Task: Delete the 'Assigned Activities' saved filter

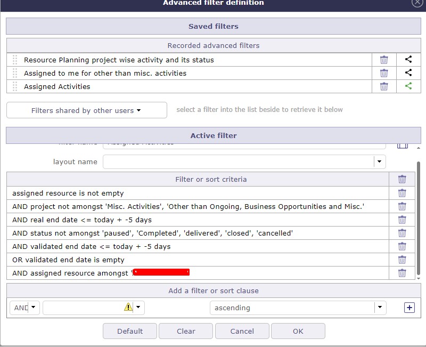Action: [384, 86]
